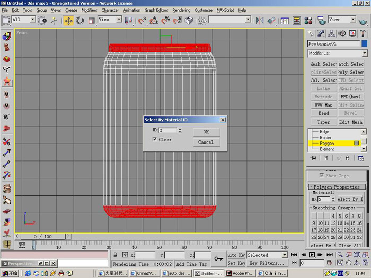Toggle Angle Snap
Screen dimensions: 371x278
tap(154, 21)
